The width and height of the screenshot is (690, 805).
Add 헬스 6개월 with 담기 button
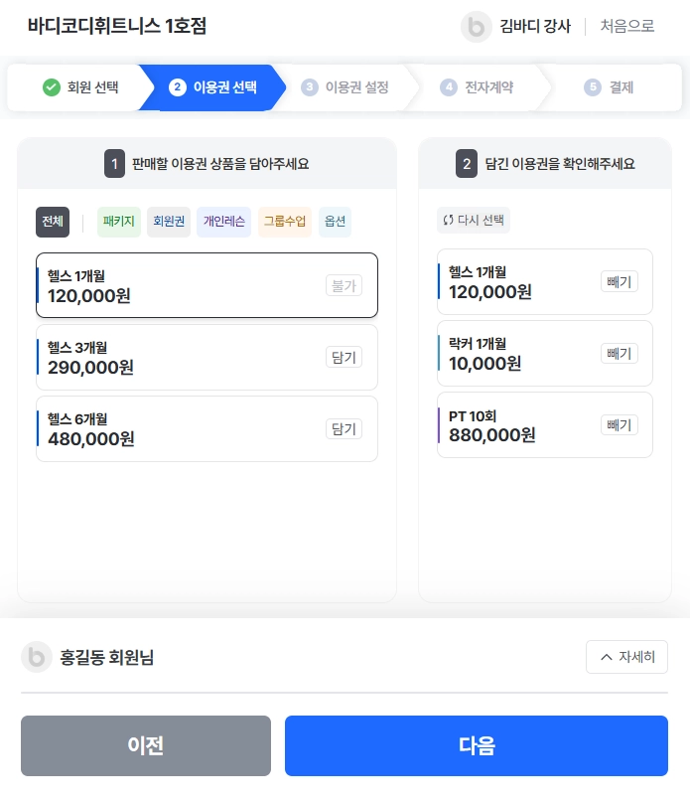344,429
